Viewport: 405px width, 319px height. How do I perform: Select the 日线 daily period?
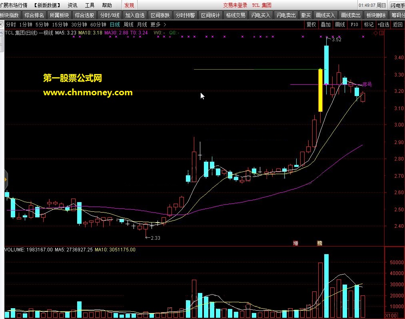[115, 24]
